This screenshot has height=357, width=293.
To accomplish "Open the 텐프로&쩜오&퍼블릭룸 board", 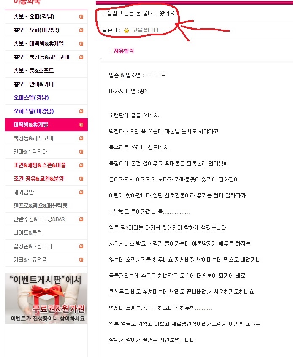I will click(46, 206).
